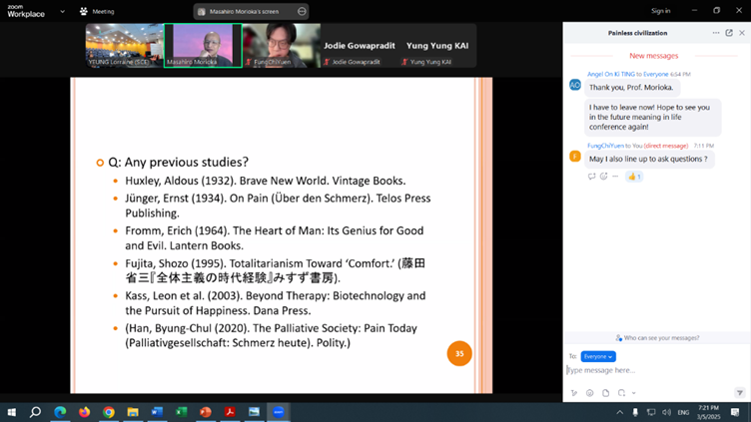
Task: Select Yung Yung KAI participant tile
Action: click(437, 46)
